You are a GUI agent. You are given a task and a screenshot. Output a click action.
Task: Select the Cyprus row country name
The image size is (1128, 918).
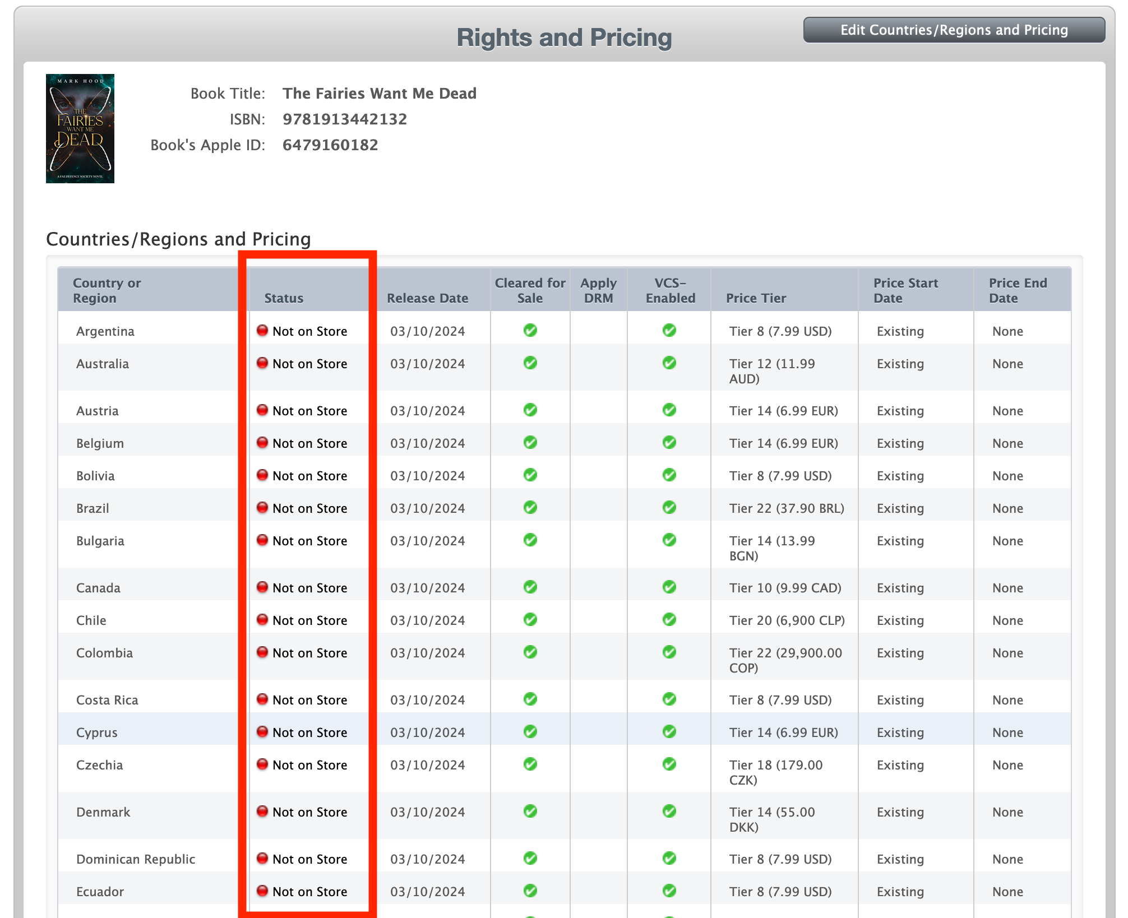97,732
